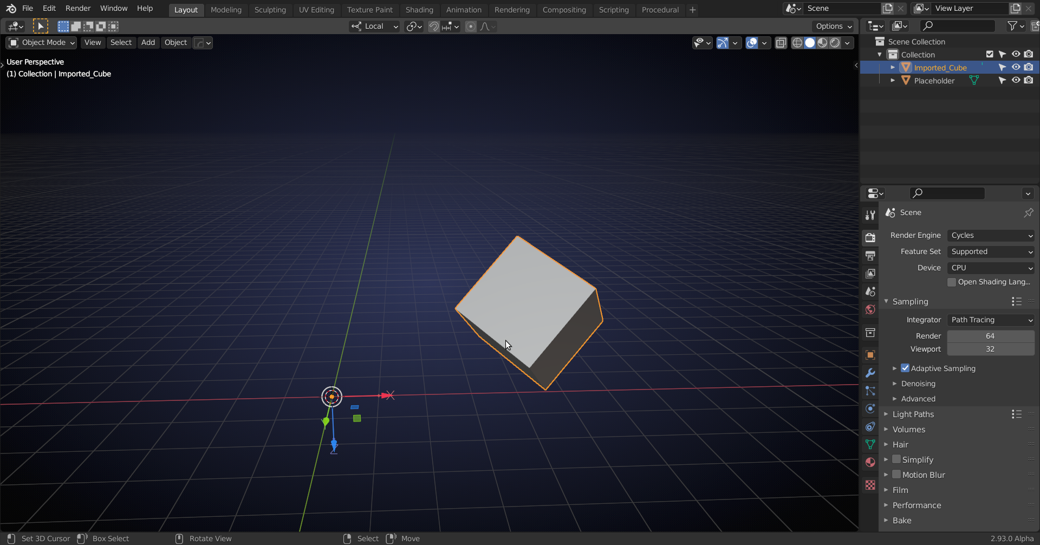Screen dimensions: 1040x545
Task: Select the Placeholder object in the outliner
Action: coord(934,81)
